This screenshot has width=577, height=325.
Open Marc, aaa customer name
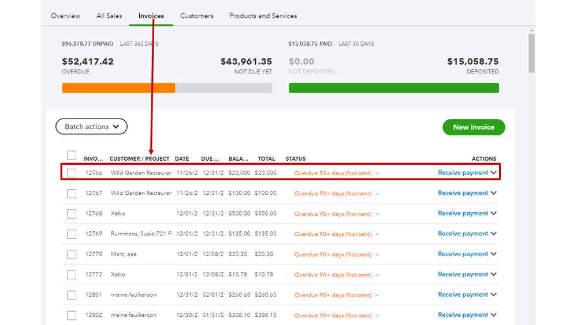coord(123,254)
